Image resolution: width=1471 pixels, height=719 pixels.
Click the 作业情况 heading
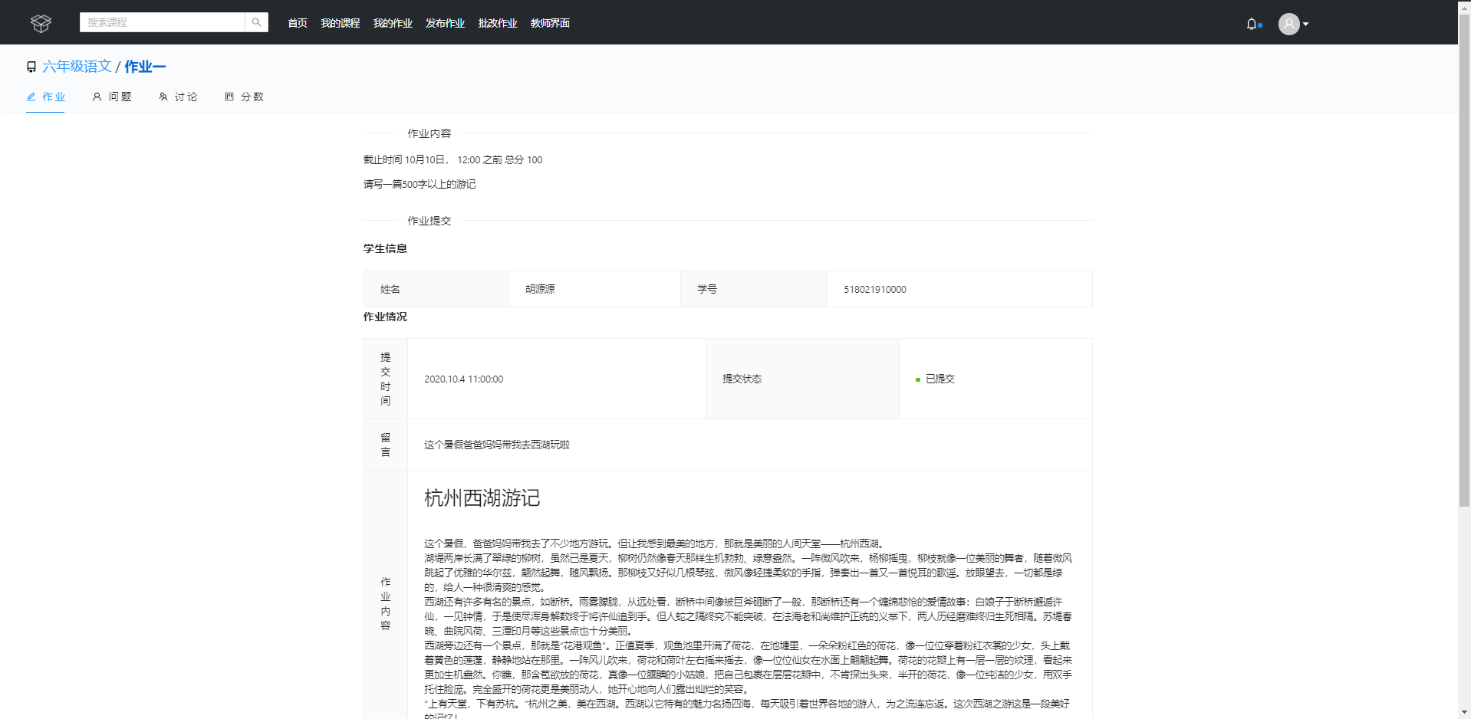click(385, 317)
